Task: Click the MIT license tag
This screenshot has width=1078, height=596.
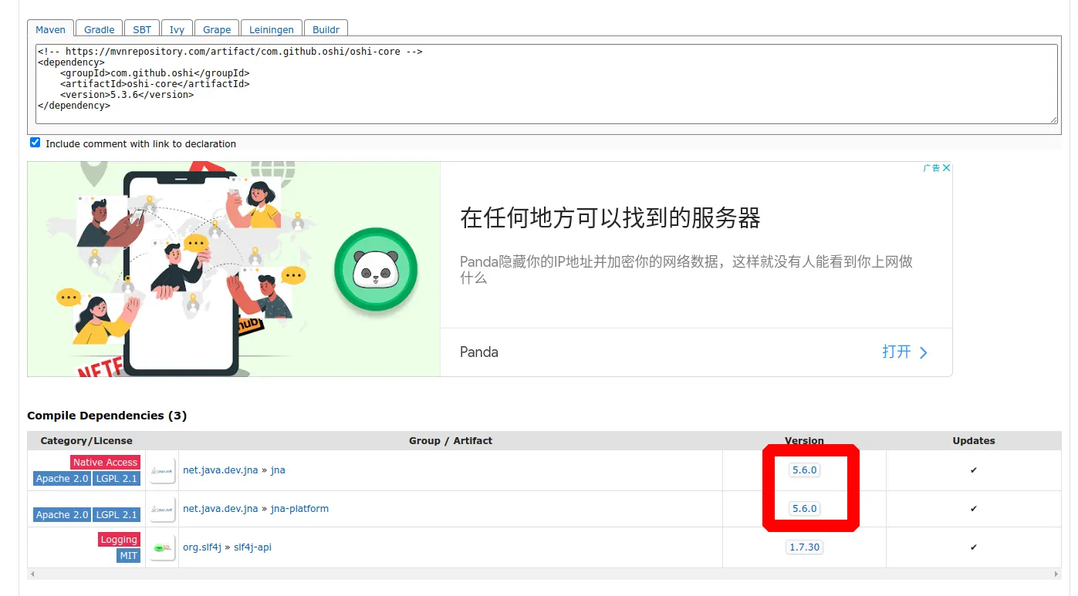Action: 129,555
